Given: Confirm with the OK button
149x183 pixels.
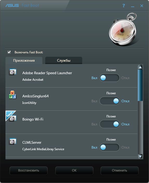Looking at the screenshot, I should pos(74,171).
